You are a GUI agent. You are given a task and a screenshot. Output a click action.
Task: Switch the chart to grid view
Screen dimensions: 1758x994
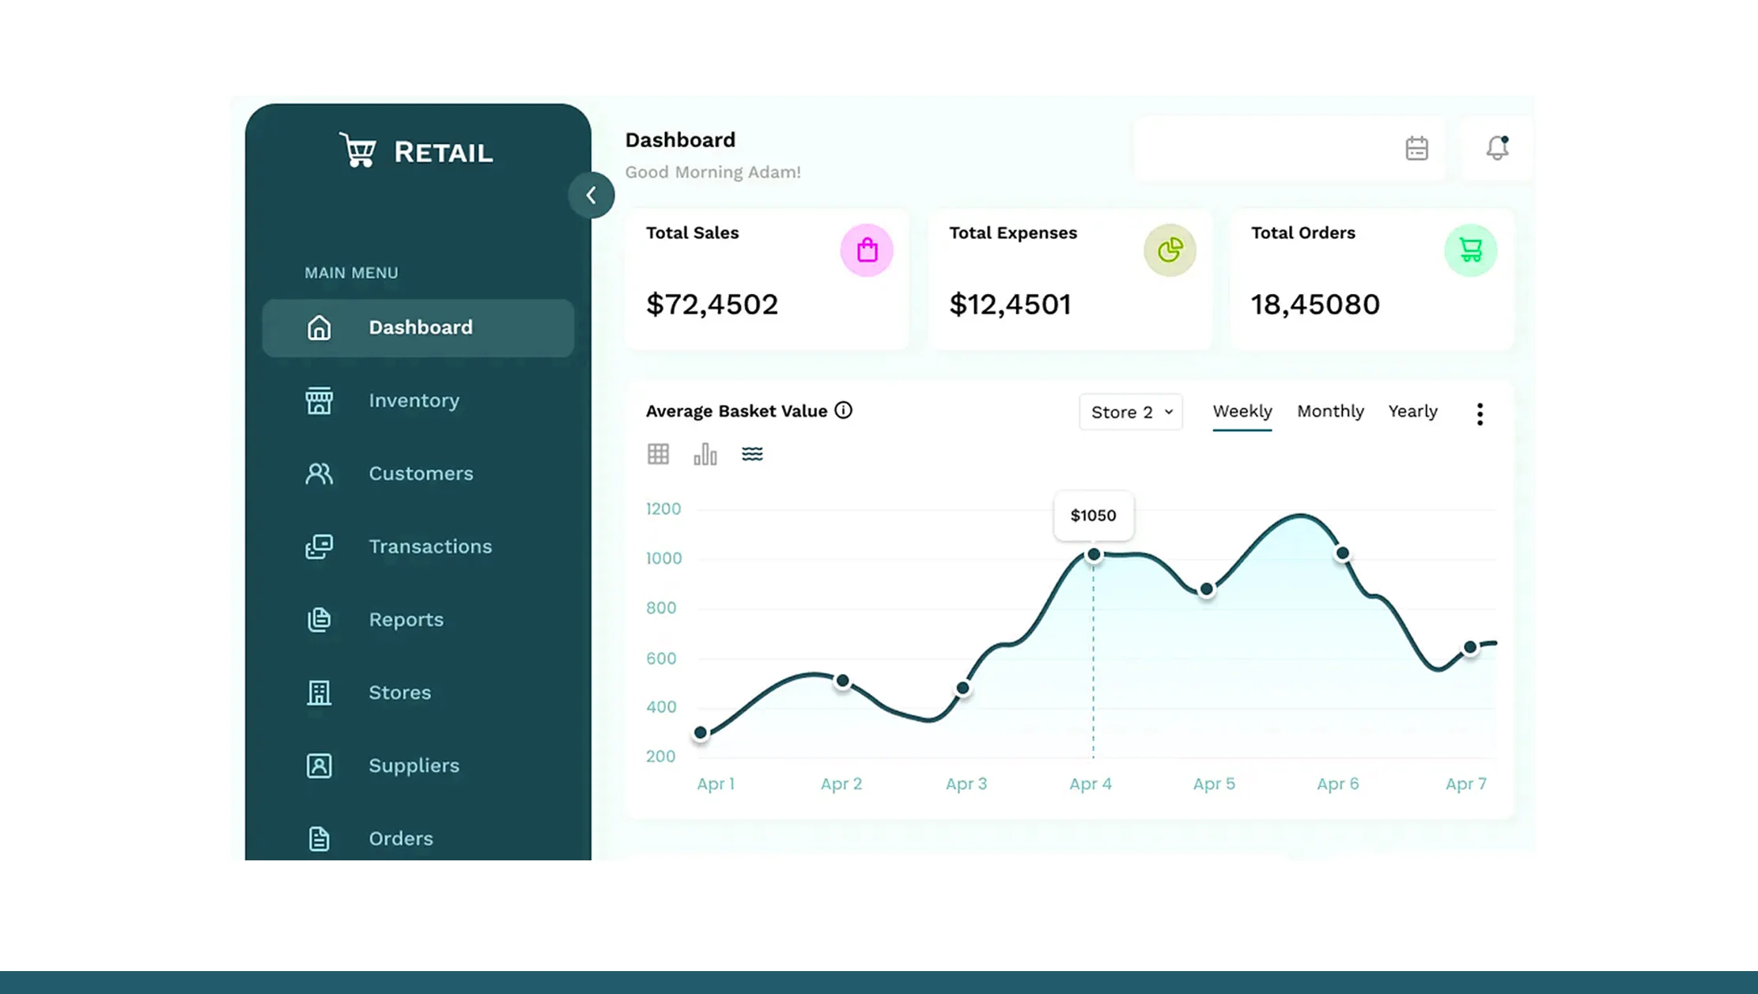point(658,453)
